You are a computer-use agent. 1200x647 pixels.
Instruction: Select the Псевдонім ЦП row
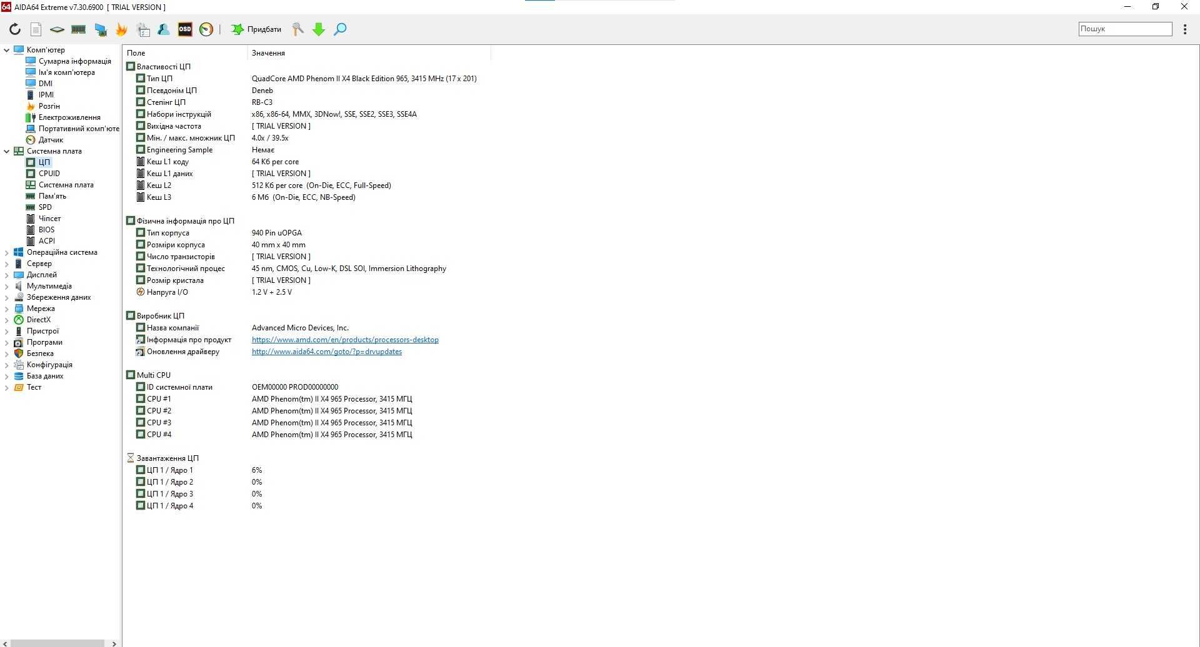[306, 91]
